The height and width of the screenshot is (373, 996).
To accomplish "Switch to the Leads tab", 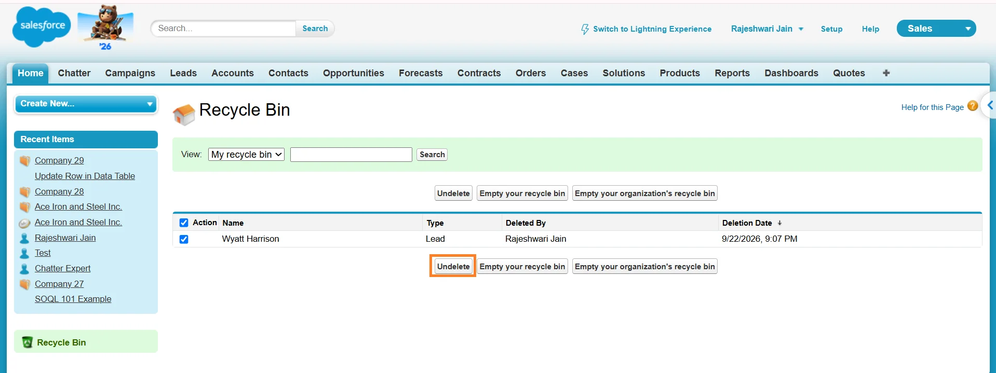I will click(183, 73).
